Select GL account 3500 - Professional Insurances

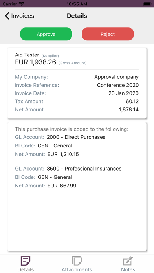(x=84, y=169)
